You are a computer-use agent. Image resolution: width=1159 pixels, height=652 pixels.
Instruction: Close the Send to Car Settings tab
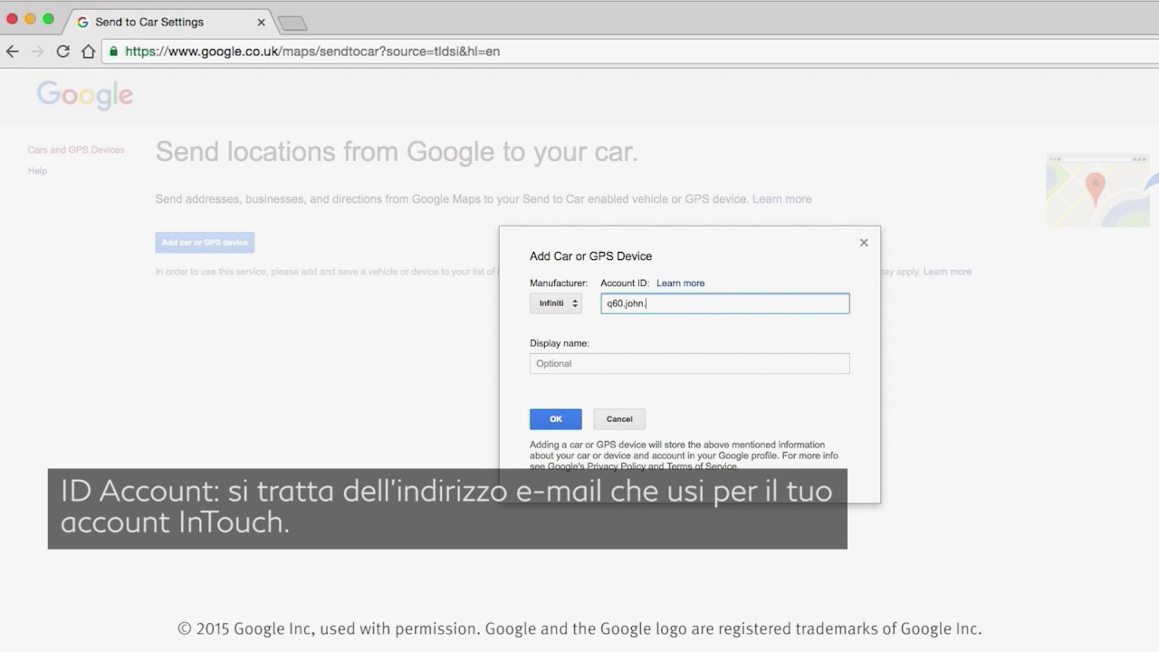(x=261, y=22)
